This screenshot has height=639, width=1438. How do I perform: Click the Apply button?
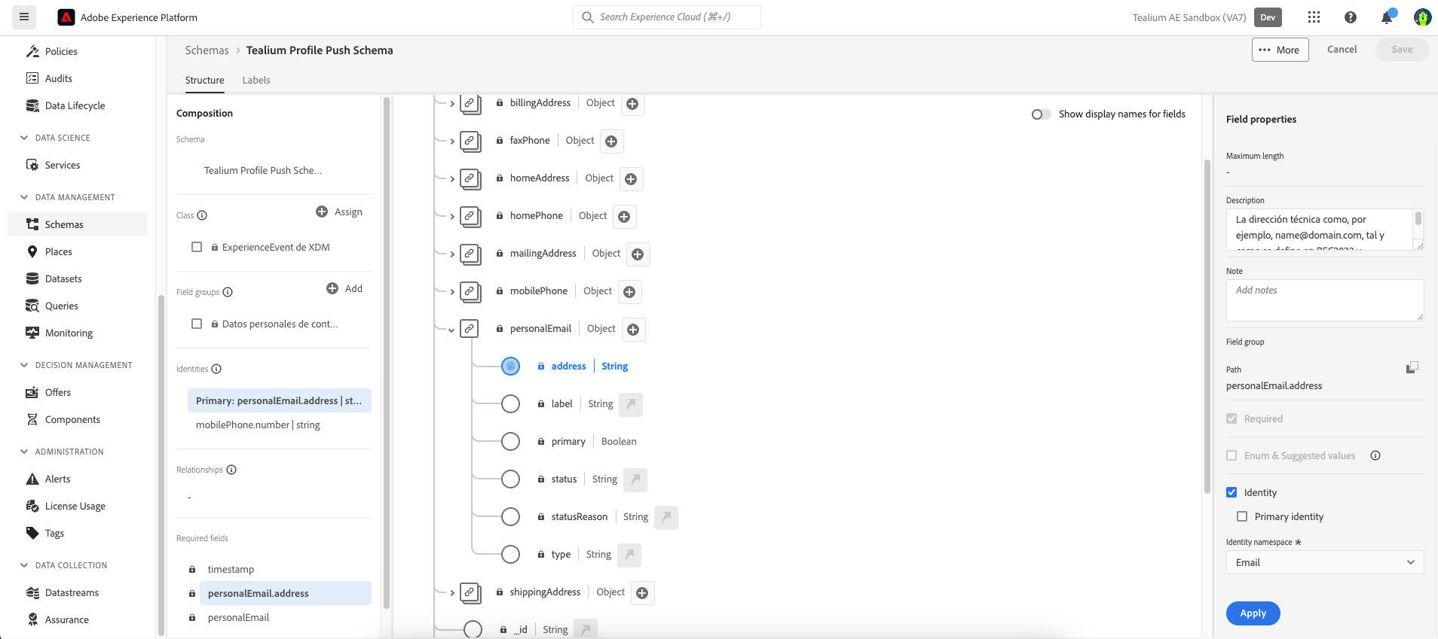pyautogui.click(x=1253, y=613)
